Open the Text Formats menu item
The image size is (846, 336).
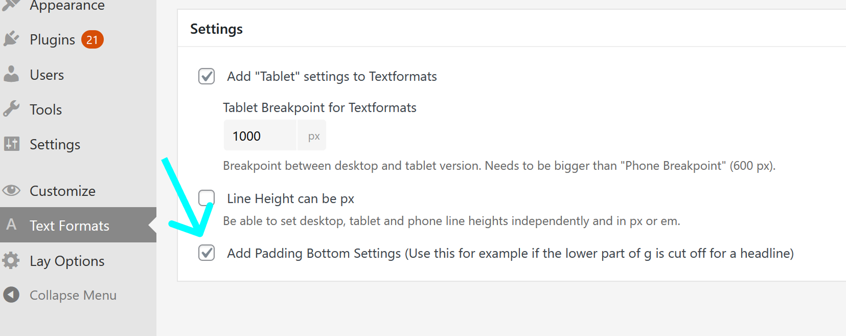(70, 226)
